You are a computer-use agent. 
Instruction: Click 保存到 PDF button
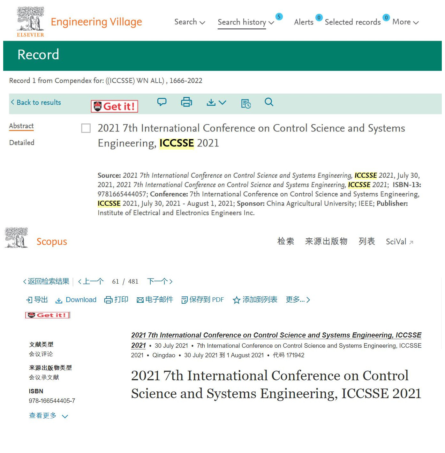(x=202, y=300)
